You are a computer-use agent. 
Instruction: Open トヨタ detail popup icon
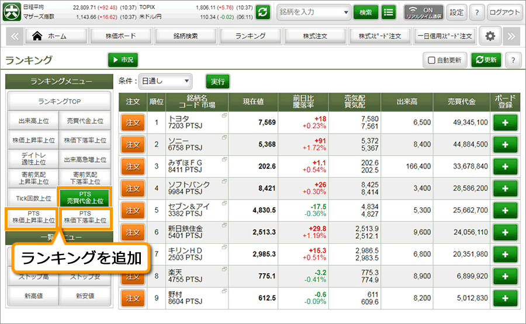point(224,115)
